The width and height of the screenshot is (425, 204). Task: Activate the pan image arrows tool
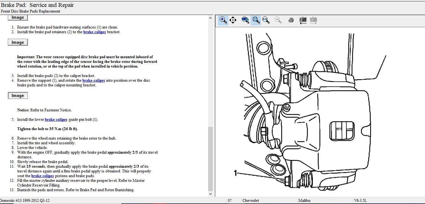(x=233, y=20)
